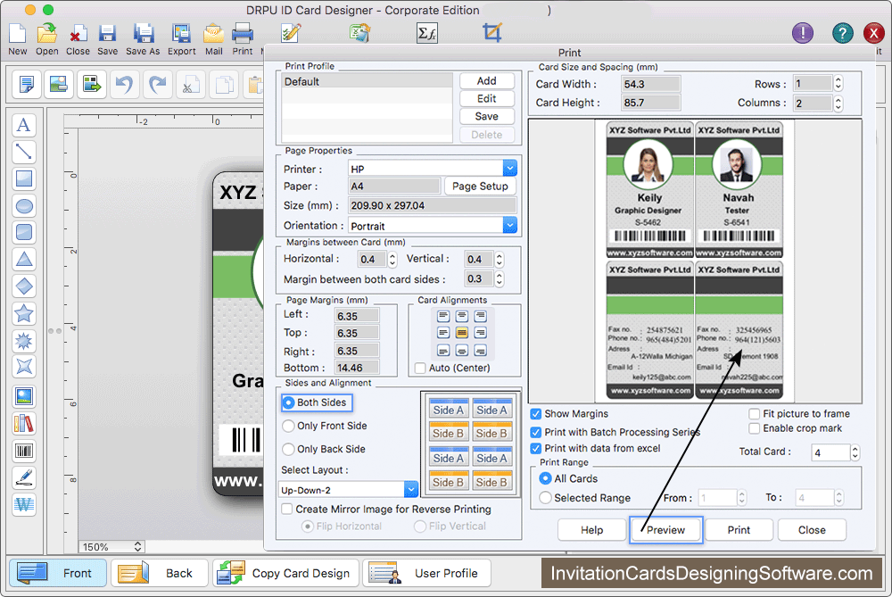Select the Star shape tool
This screenshot has width=892, height=597.
pos(24,313)
